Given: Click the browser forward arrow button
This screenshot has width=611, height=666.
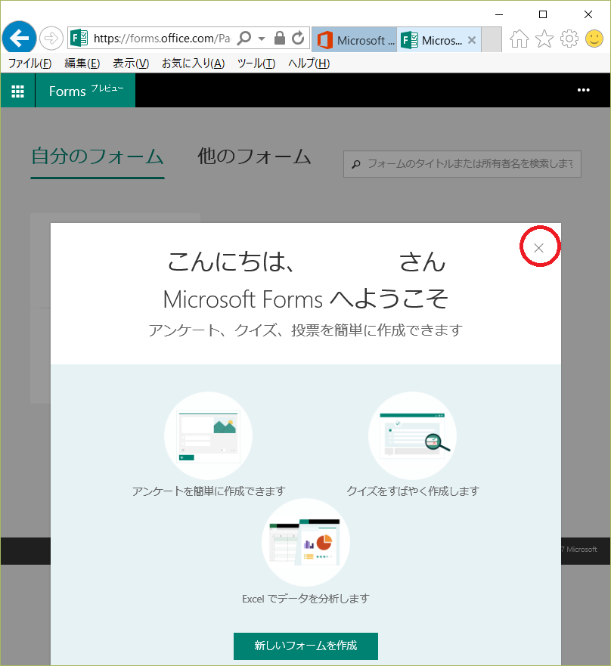Looking at the screenshot, I should point(51,39).
